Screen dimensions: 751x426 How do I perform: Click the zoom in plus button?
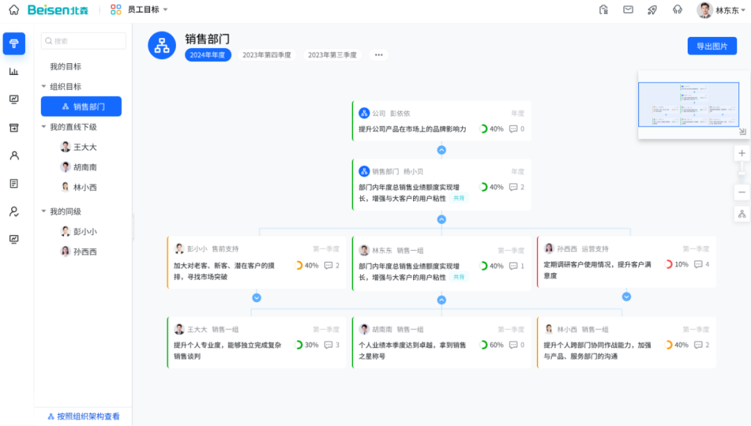(742, 153)
